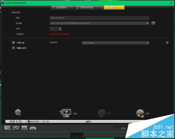Enable the normalize audio checkbox

tap(13, 48)
